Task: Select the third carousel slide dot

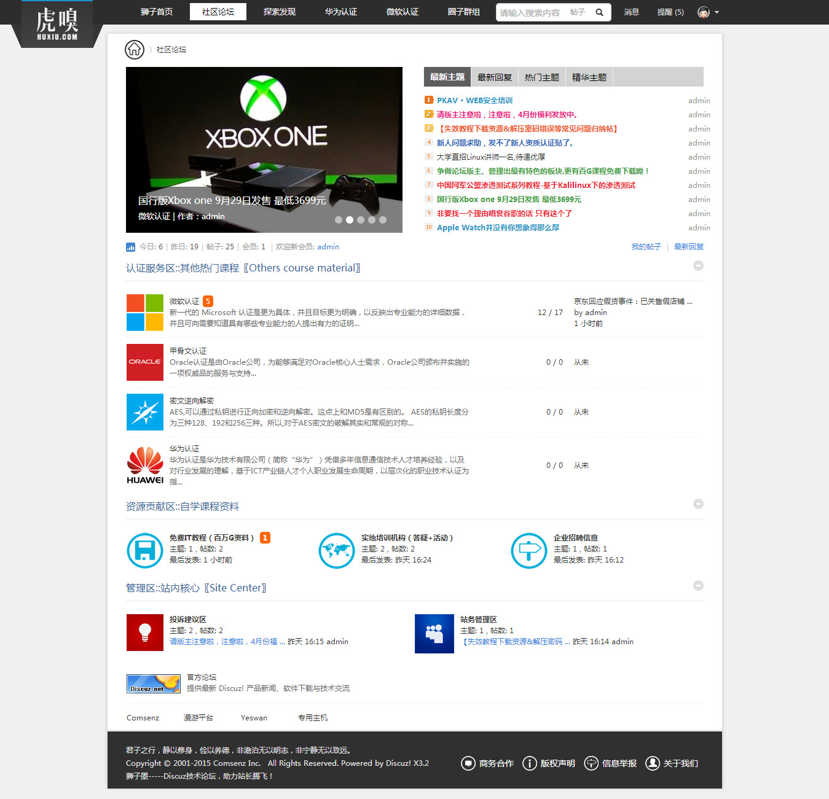Action: point(361,220)
